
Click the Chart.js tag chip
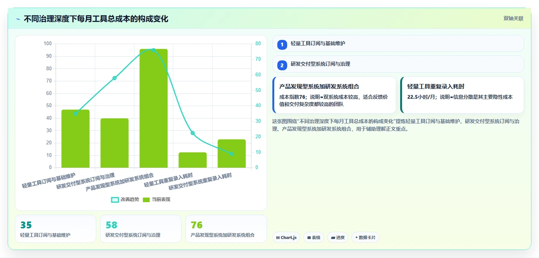tap(286, 237)
